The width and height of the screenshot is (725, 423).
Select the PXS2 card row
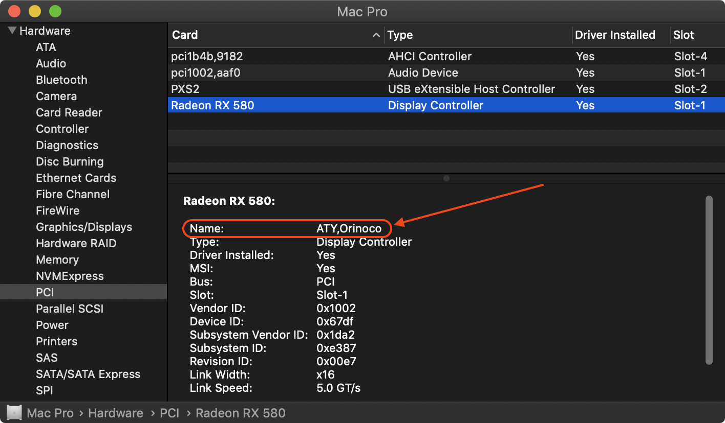[x=446, y=89]
